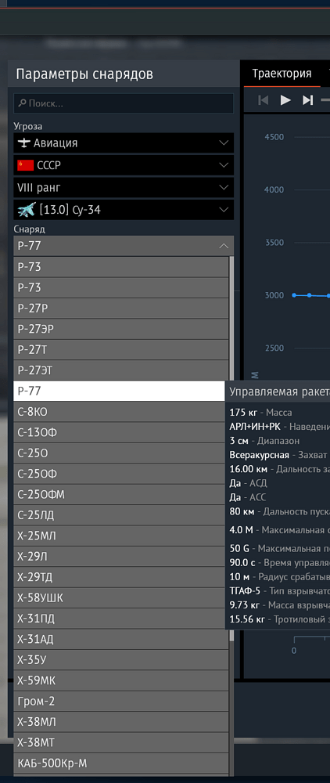Viewport: 330px width, 783px height.
Task: Select Х-29Л missile entry
Action: point(121,557)
